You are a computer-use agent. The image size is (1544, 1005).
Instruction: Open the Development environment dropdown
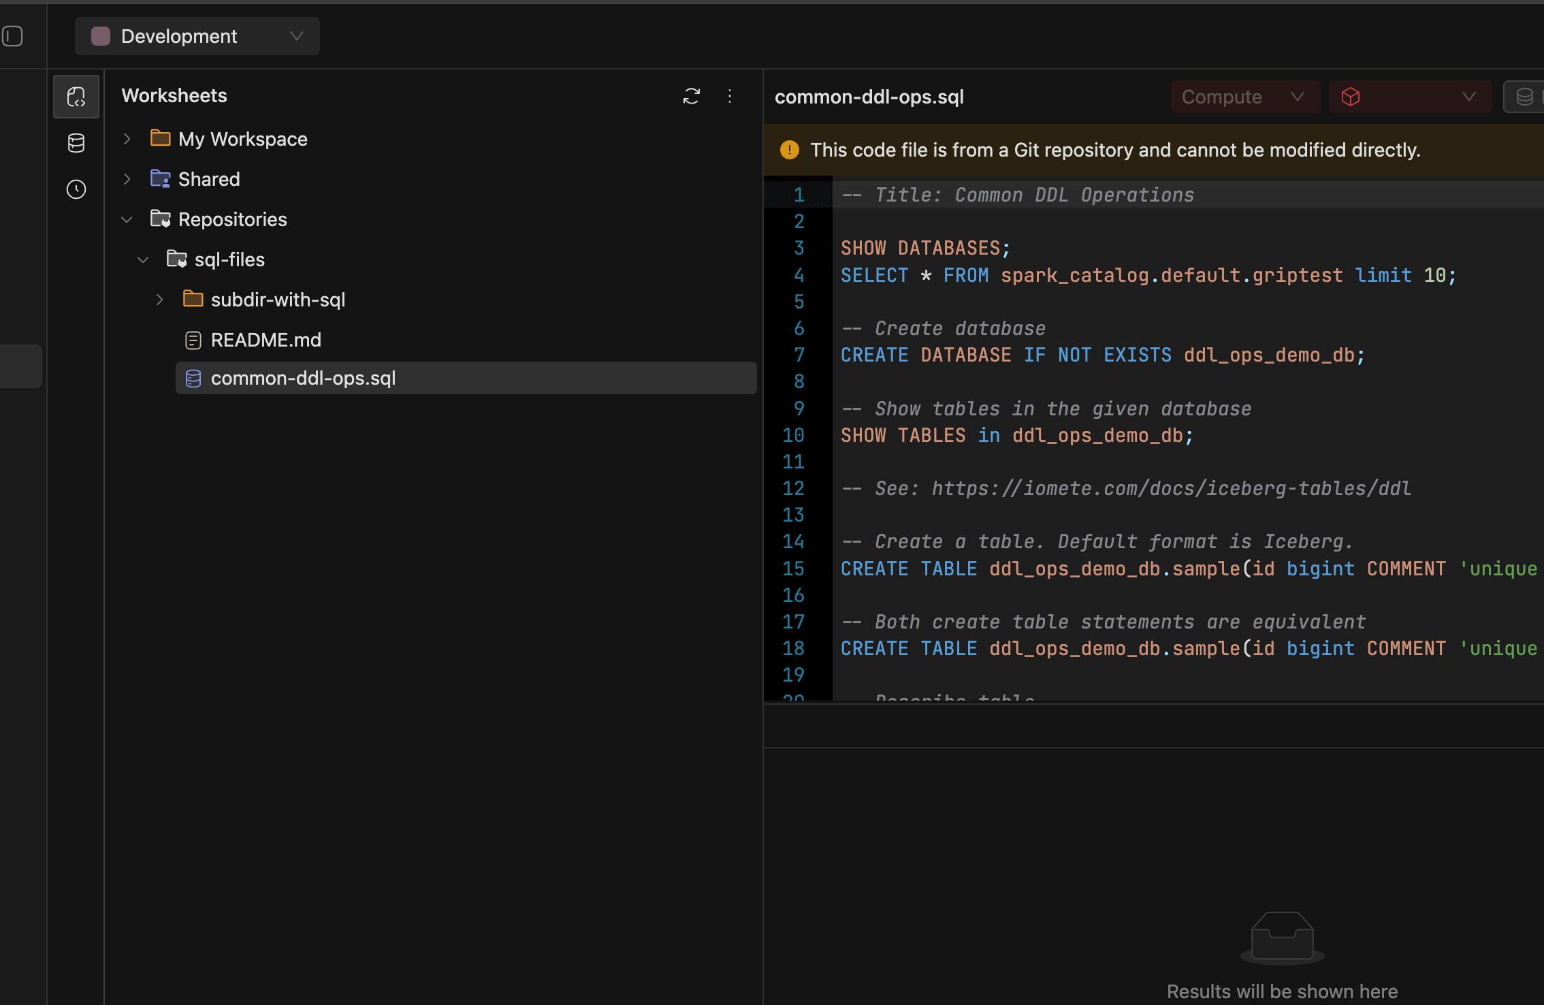pyautogui.click(x=197, y=36)
